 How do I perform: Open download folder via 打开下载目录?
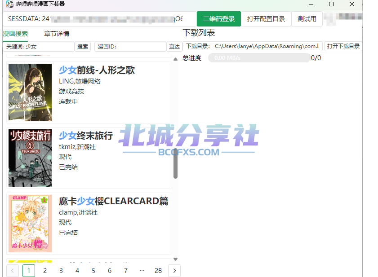point(343,46)
